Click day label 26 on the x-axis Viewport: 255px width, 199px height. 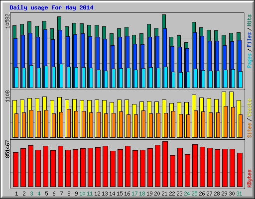pyautogui.click(x=202, y=194)
